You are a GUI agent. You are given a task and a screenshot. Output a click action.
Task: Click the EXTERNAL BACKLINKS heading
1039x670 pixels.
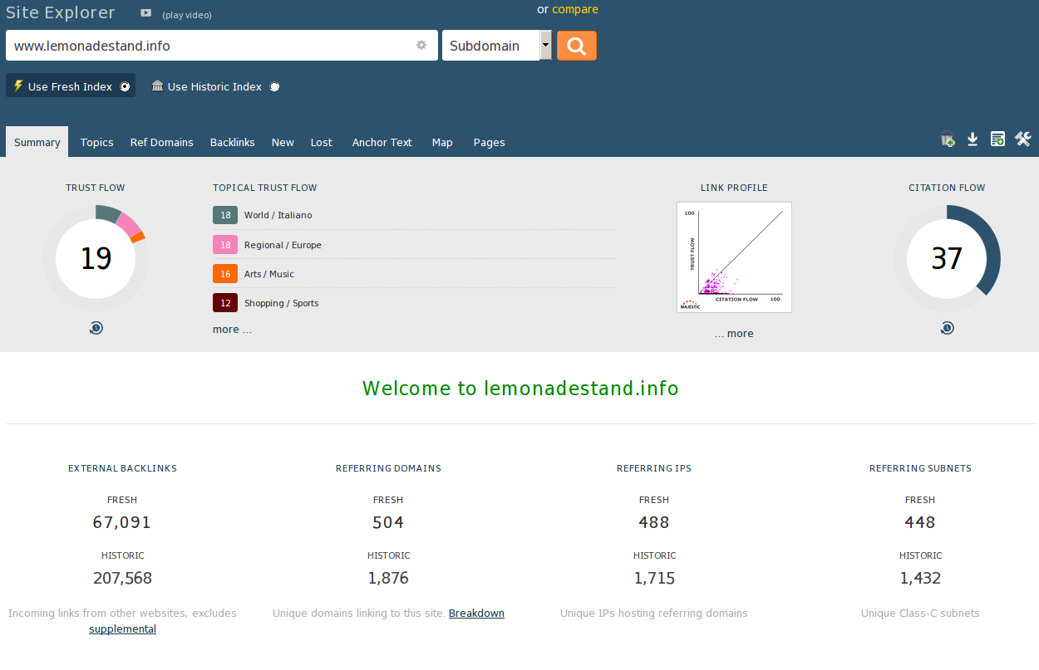(122, 468)
